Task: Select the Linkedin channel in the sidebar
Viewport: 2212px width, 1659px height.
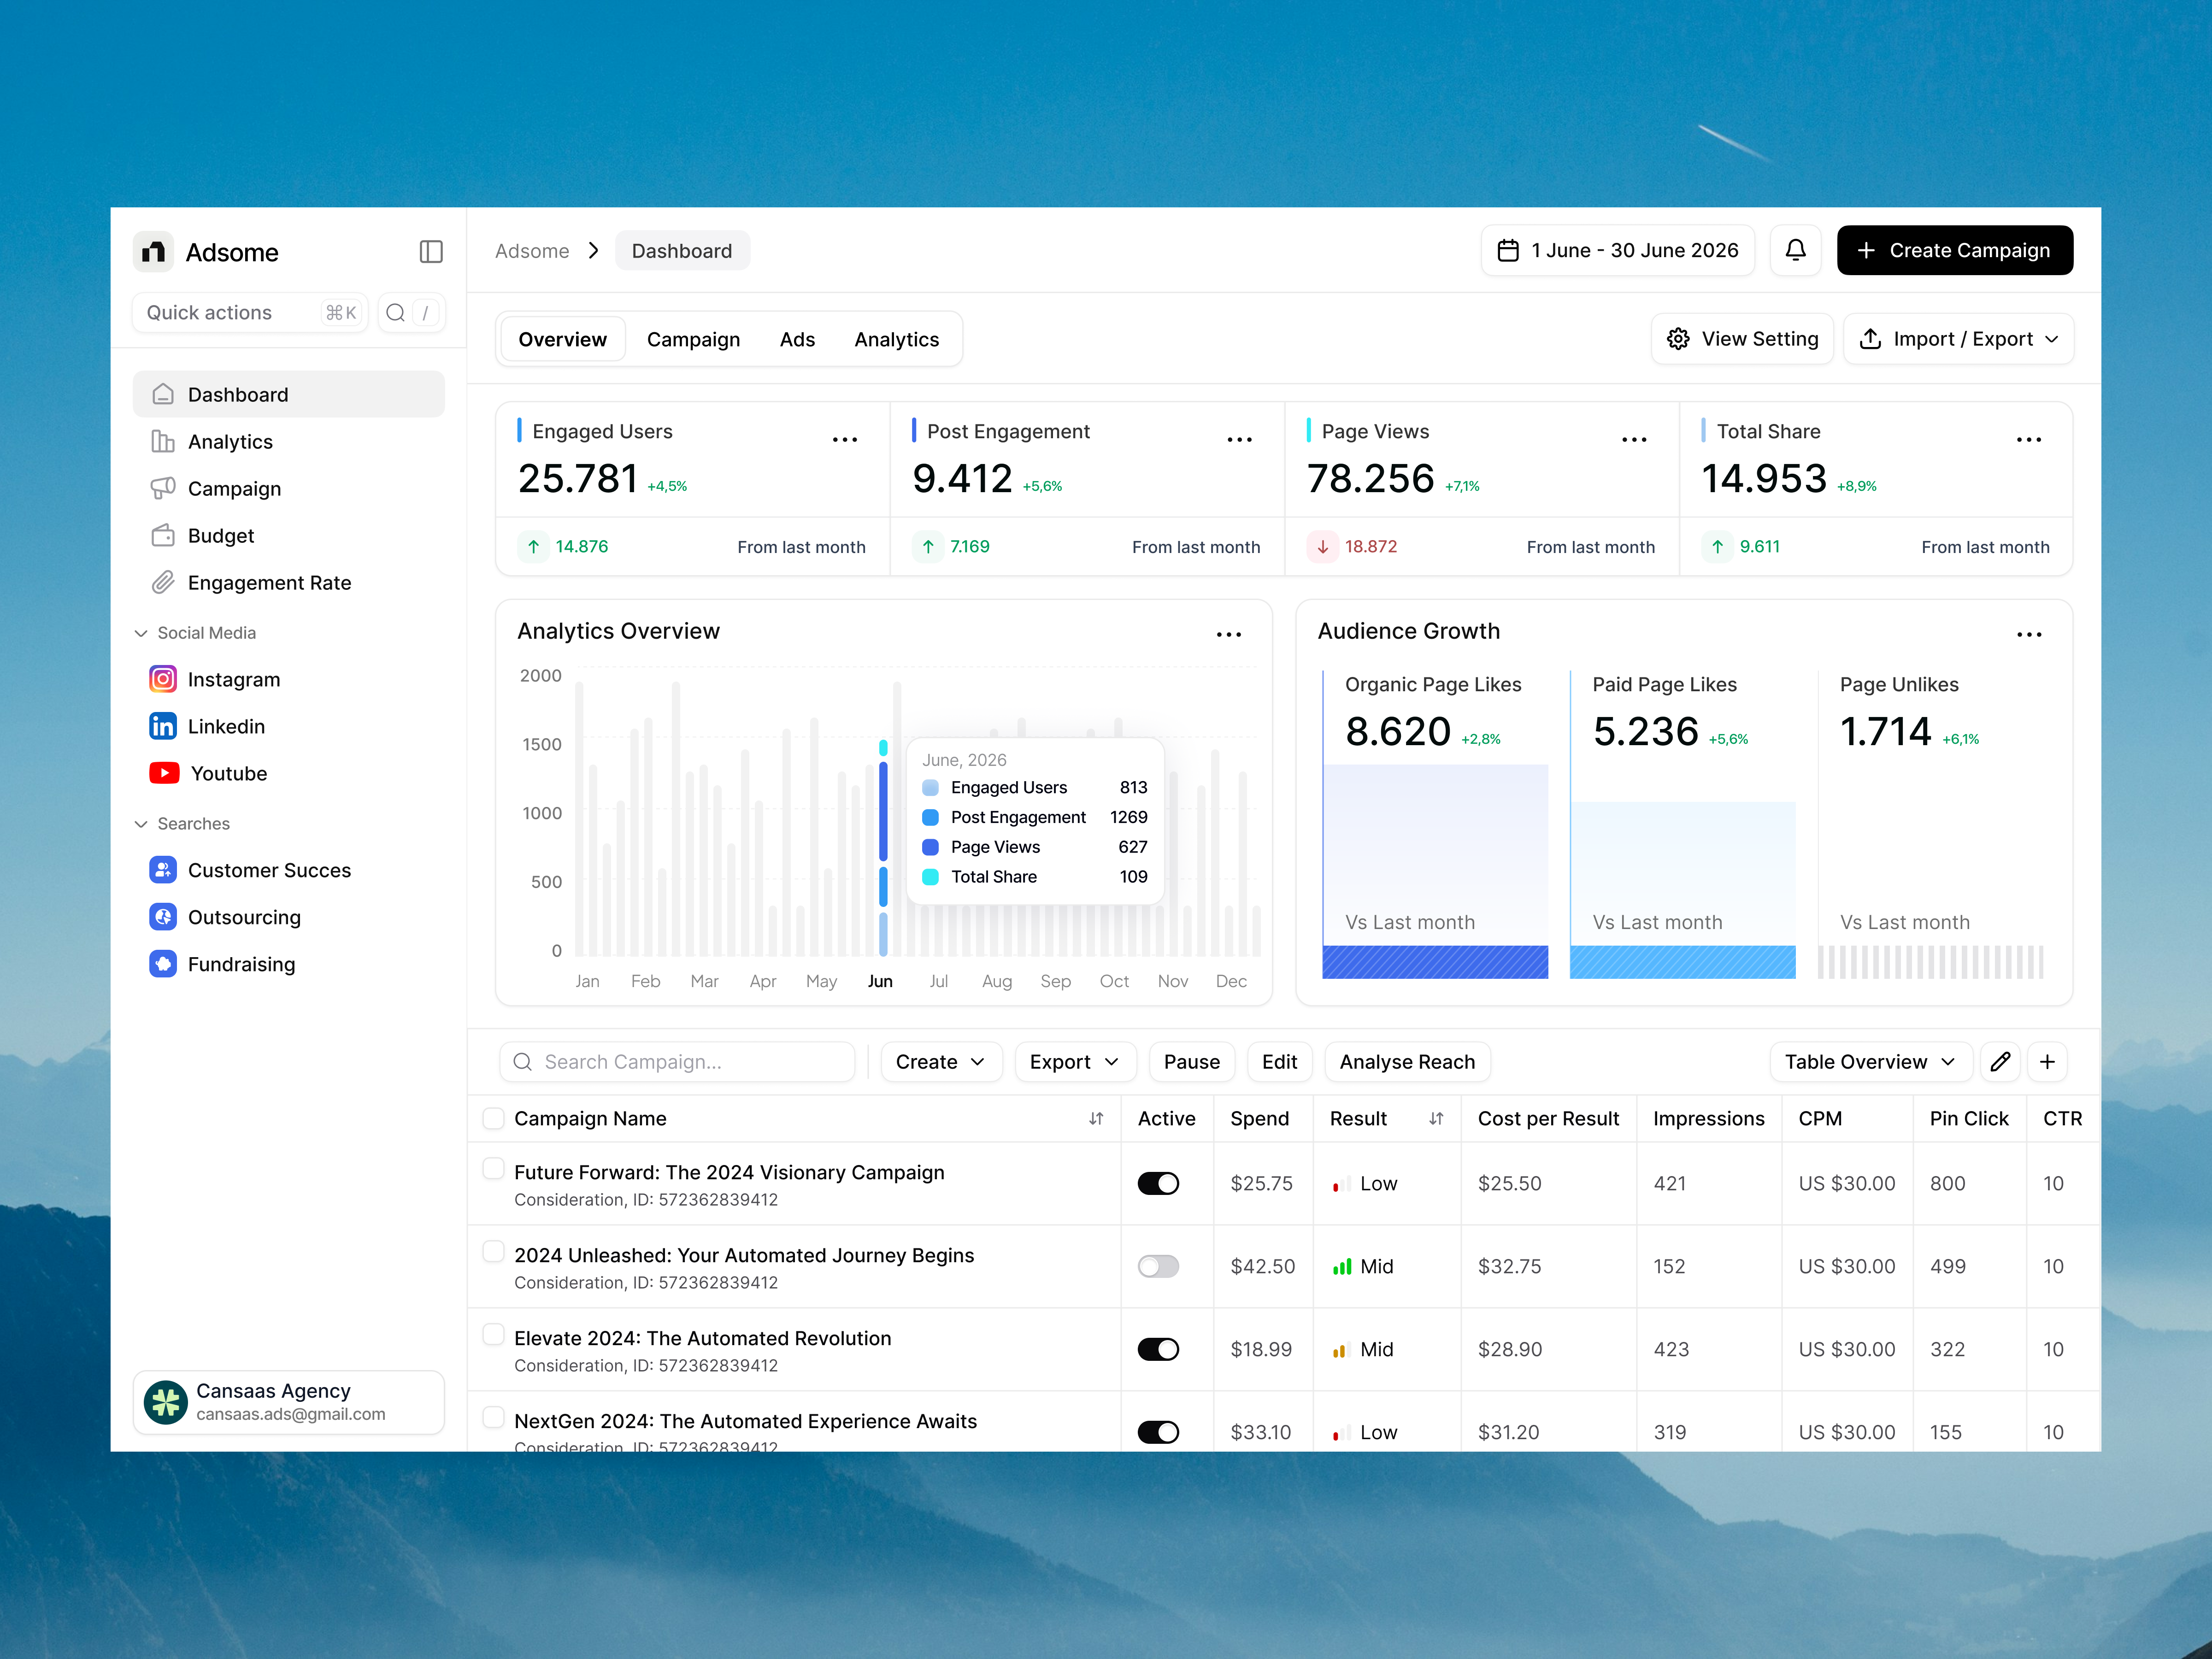Action: pyautogui.click(x=225, y=726)
